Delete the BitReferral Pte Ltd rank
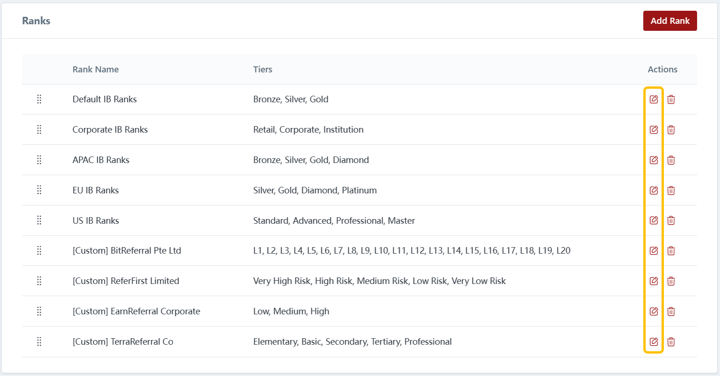 (x=671, y=251)
